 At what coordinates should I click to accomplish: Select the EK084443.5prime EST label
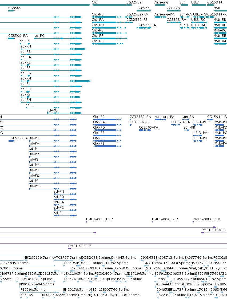tap(169, 284)
